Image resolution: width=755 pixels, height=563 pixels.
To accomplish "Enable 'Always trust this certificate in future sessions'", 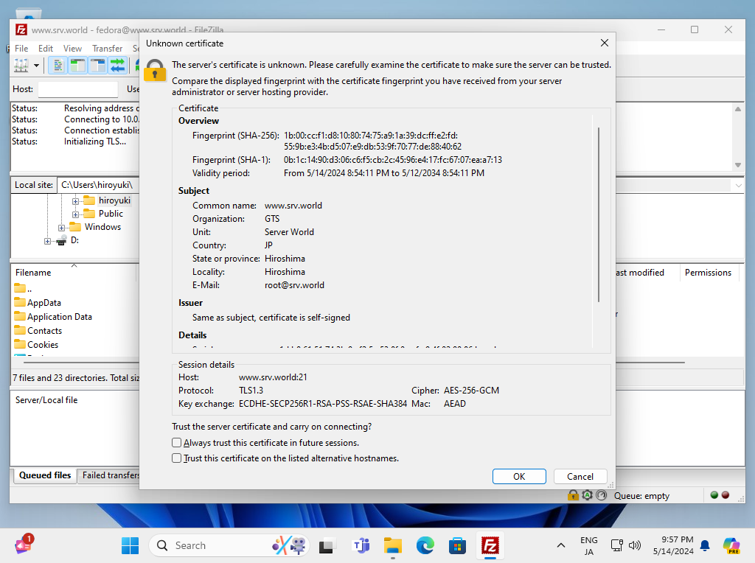I will click(177, 443).
